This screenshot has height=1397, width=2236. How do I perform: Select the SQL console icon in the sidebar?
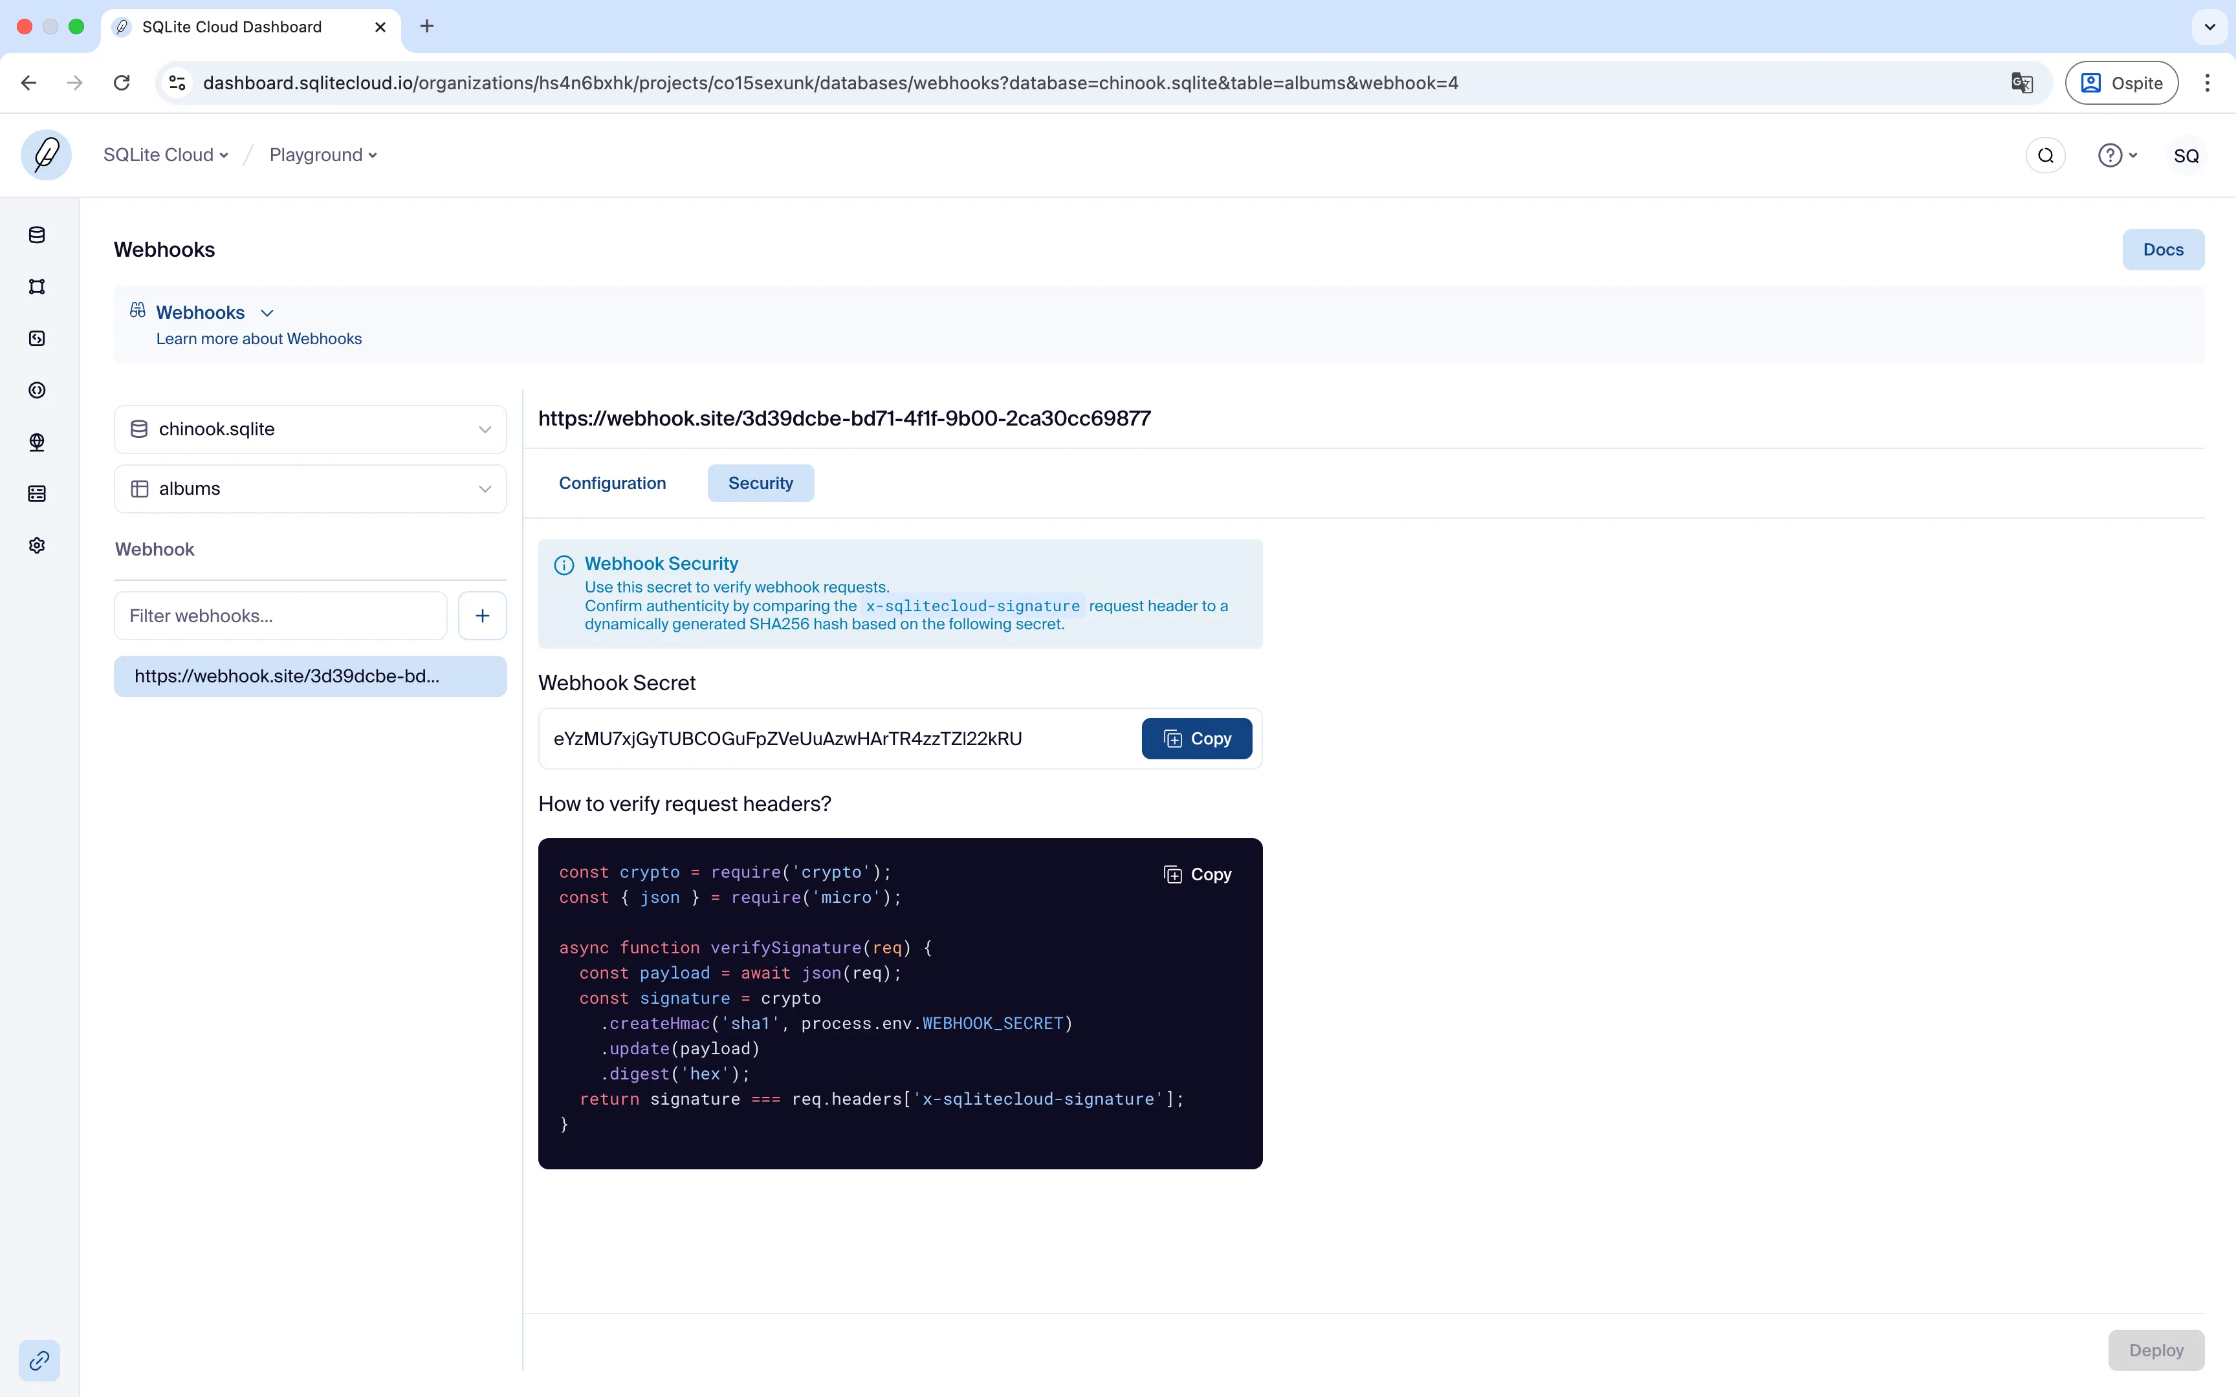point(36,338)
